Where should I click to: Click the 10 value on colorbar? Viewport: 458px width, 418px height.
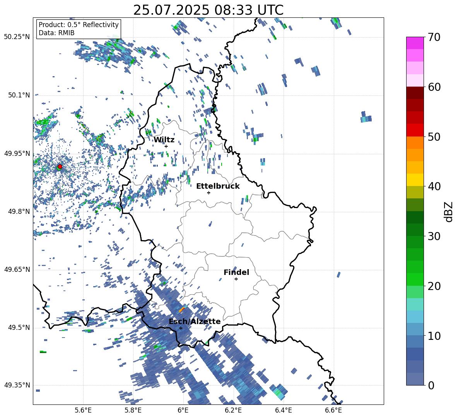coord(434,336)
